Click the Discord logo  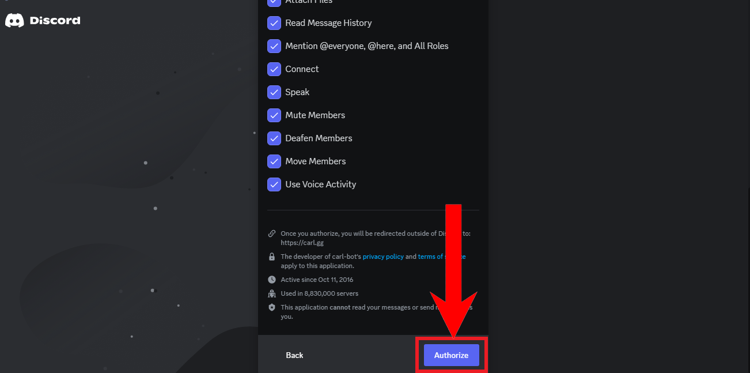pyautogui.click(x=43, y=21)
